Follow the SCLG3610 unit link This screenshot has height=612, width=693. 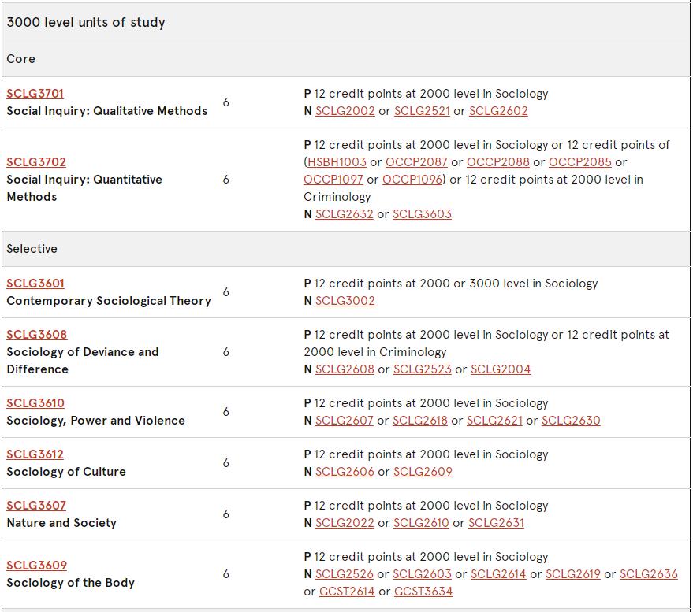pos(35,403)
